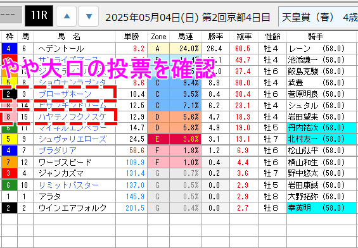The height and width of the screenshot is (248, 358).
Task: Click the blue frame 4 cell for ヘデントール
Action: [x=9, y=49]
